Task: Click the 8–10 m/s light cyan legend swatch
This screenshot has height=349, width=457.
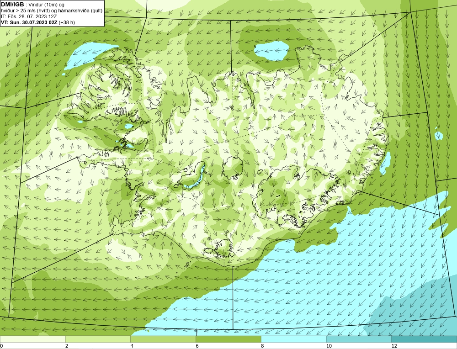Action: (x=294, y=339)
